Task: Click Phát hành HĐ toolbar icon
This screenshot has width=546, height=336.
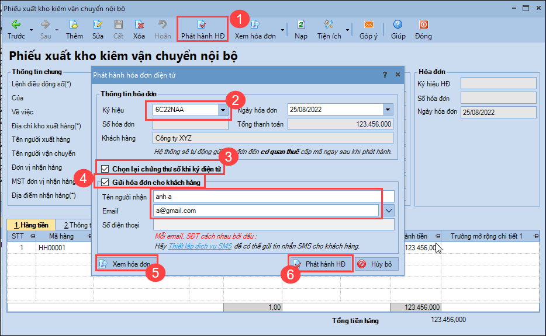Action: (202, 24)
